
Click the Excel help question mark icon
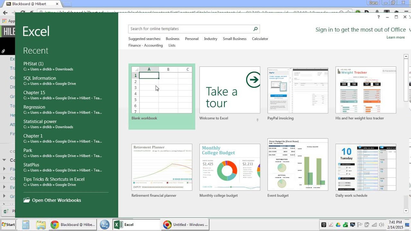pos(379,17)
